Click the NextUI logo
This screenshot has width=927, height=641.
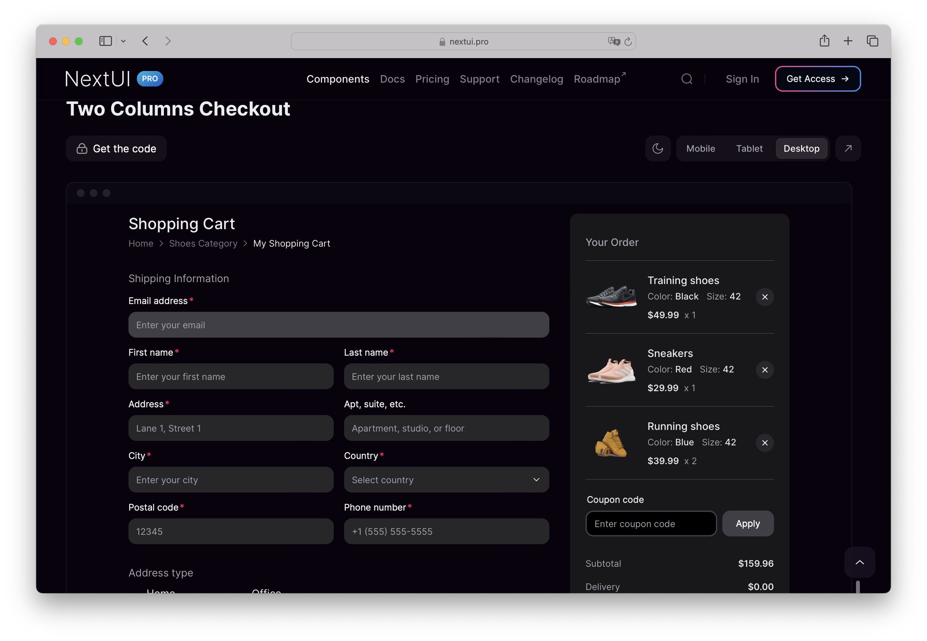pyautogui.click(x=97, y=79)
